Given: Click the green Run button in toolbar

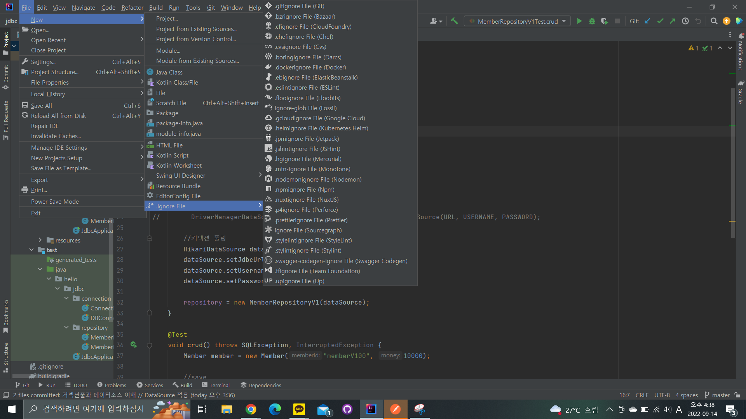Looking at the screenshot, I should 579,21.
